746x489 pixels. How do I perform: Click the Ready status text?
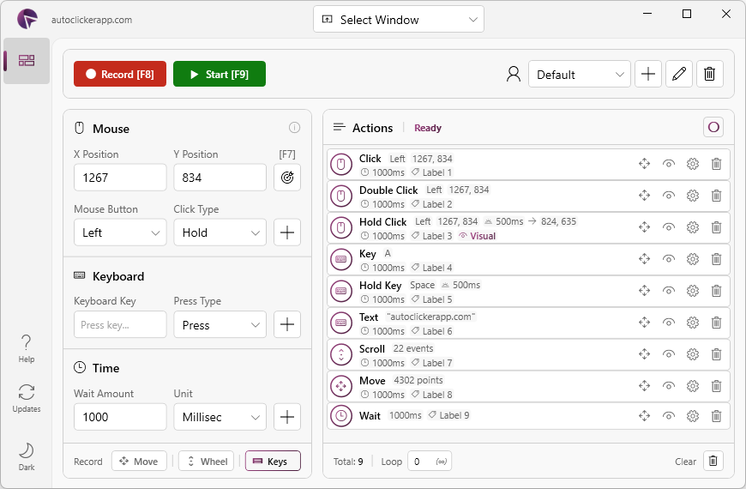pyautogui.click(x=428, y=128)
